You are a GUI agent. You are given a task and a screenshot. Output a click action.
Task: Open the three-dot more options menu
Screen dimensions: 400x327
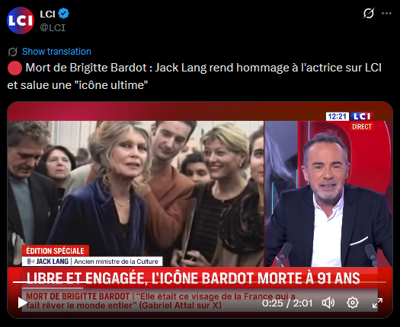click(386, 14)
